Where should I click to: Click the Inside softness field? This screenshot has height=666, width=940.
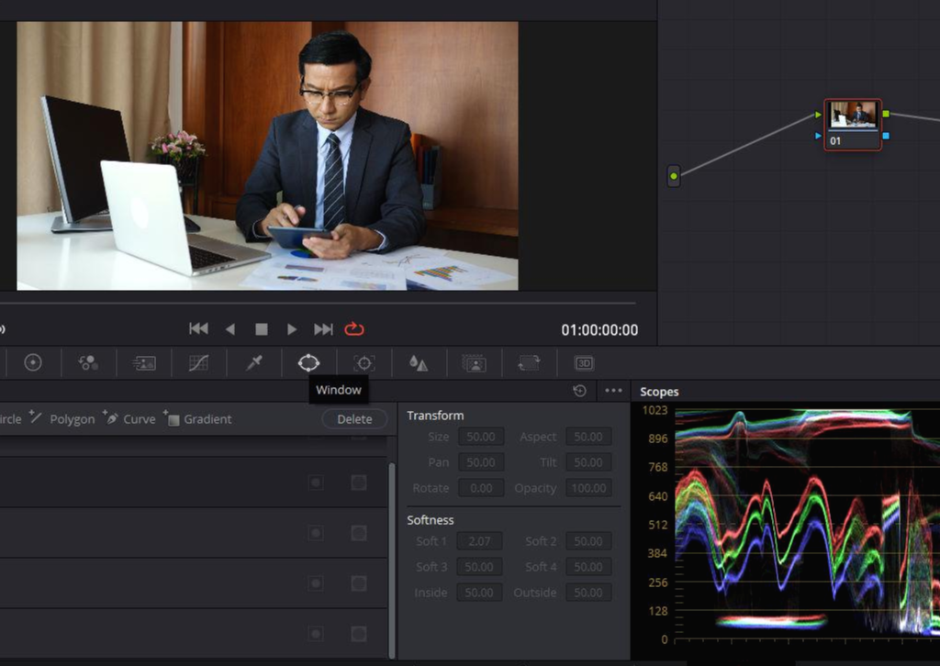point(479,593)
